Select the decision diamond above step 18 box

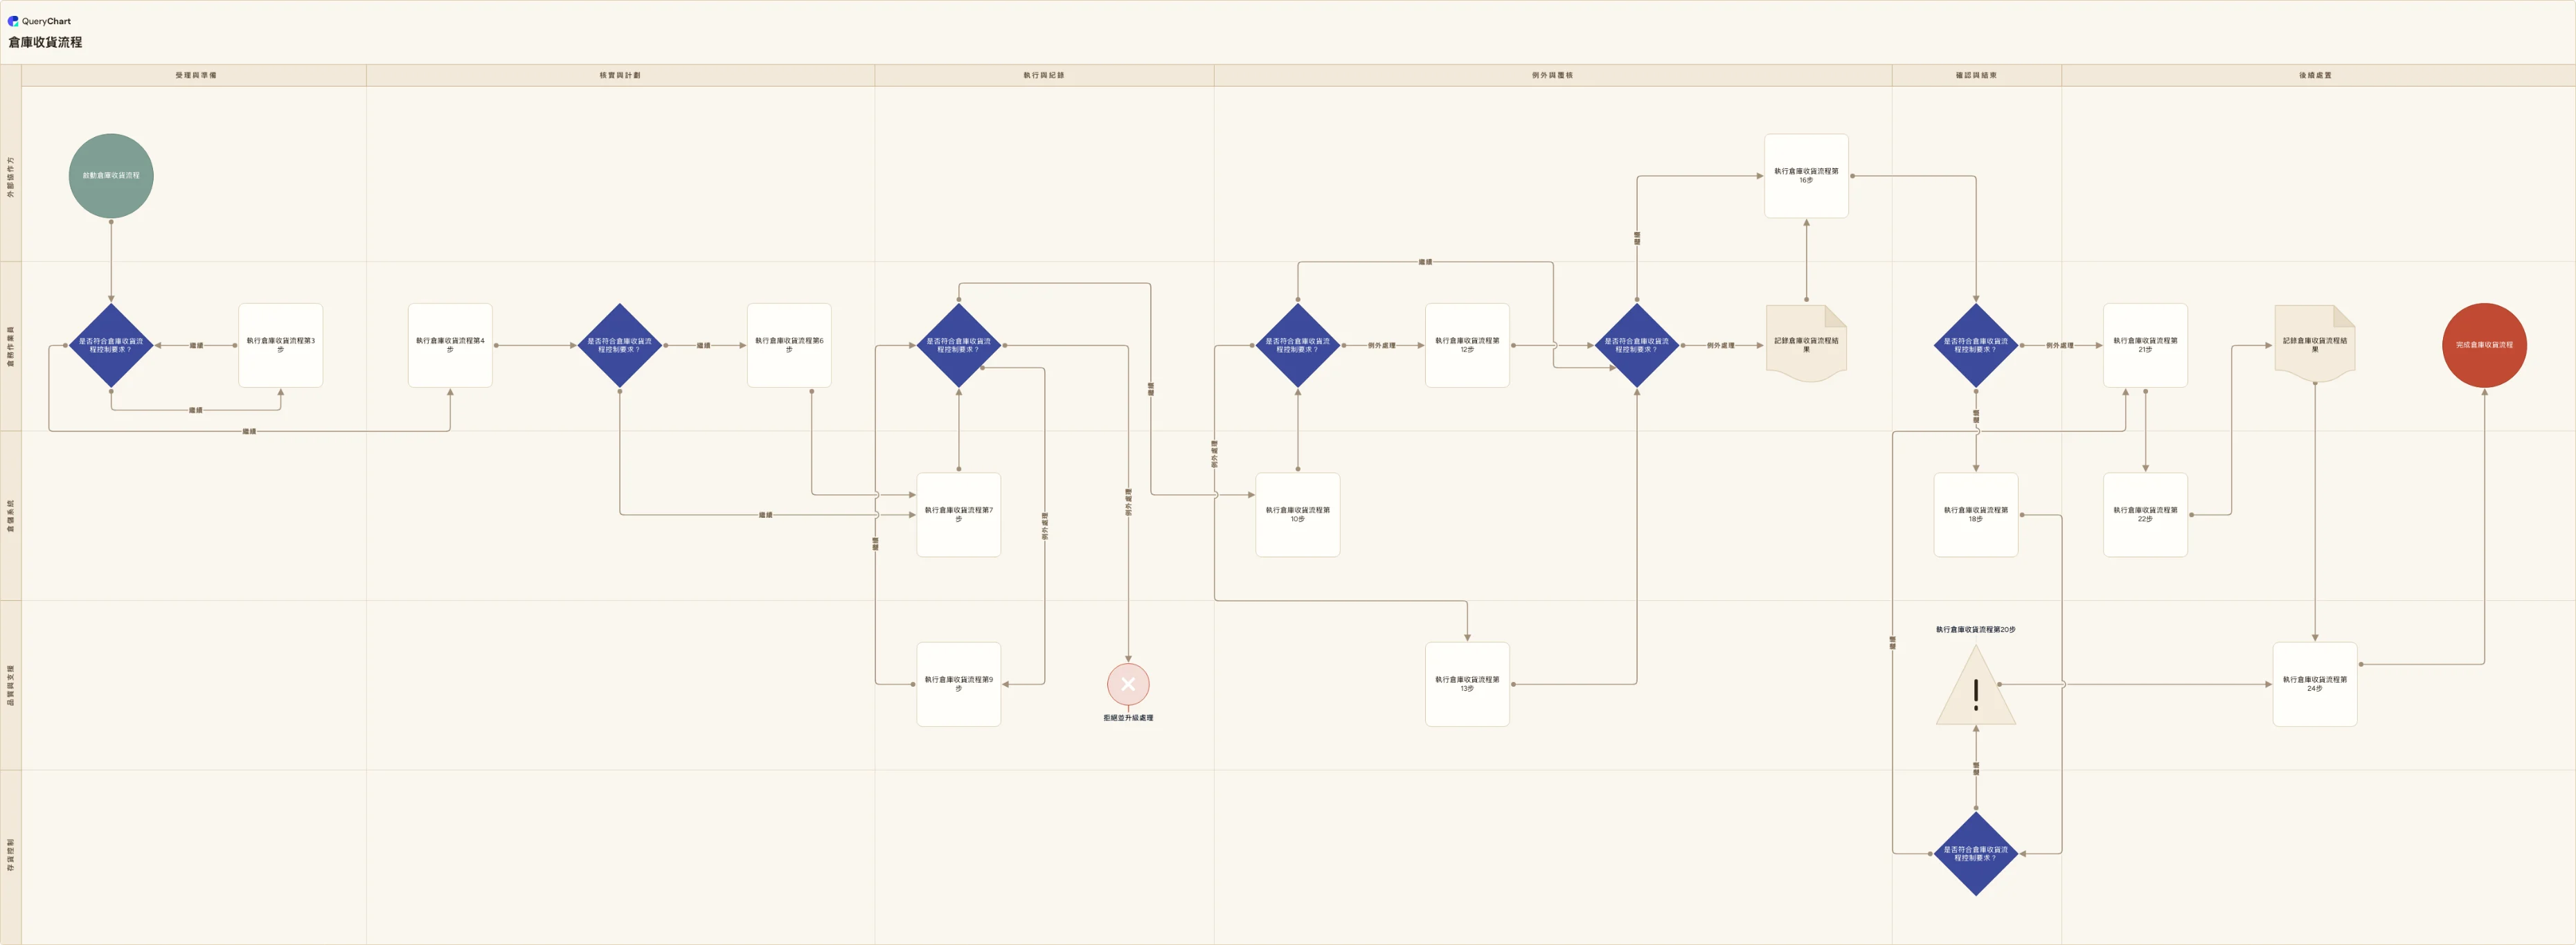tap(1976, 346)
